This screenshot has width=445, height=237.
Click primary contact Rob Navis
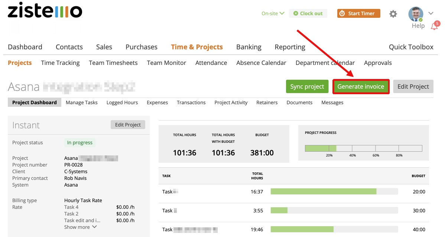point(75,178)
